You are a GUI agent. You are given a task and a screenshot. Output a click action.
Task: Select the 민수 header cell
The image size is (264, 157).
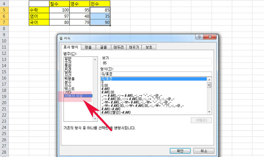[x=100, y=4]
